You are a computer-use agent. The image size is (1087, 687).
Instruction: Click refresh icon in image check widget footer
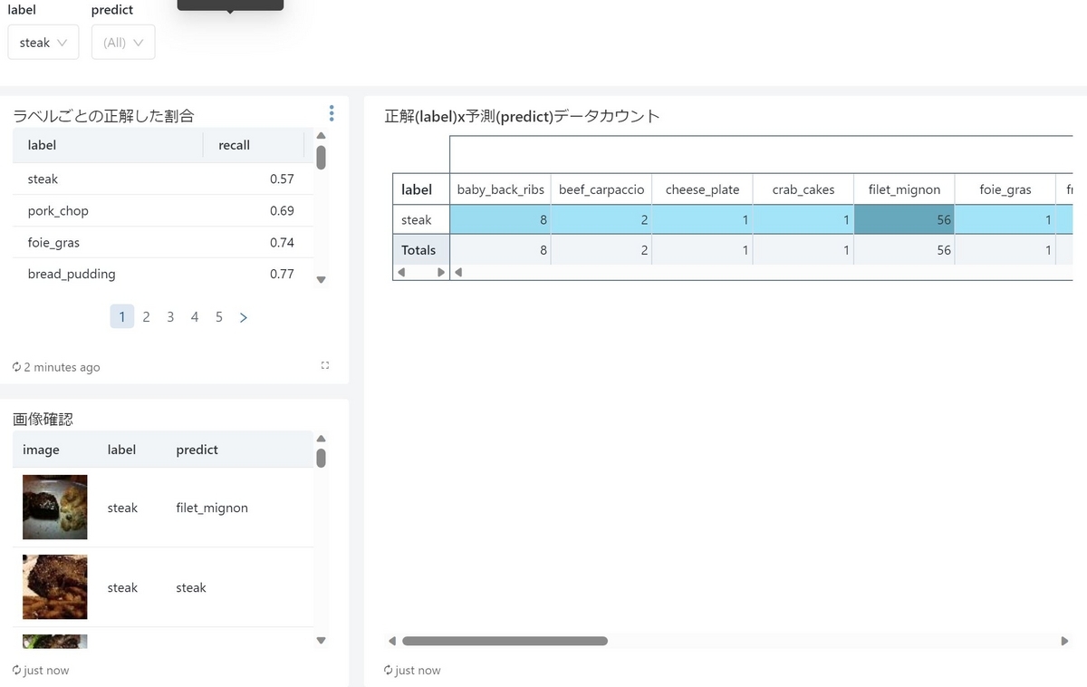pyautogui.click(x=16, y=671)
